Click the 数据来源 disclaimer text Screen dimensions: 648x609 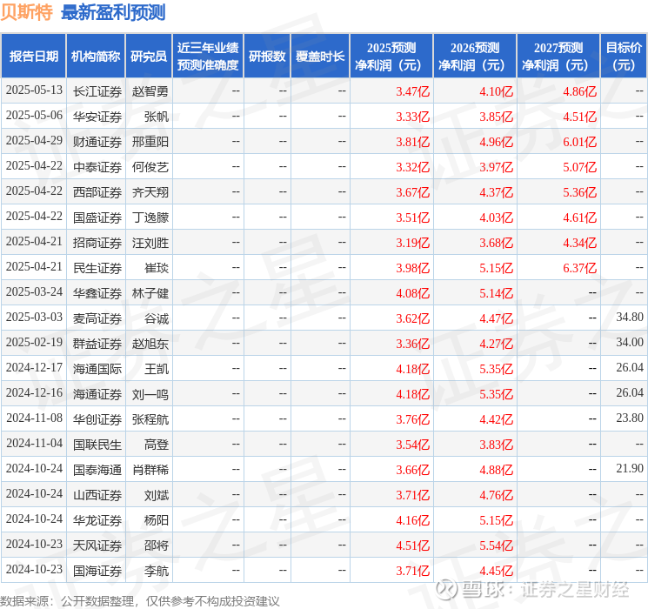click(x=140, y=601)
